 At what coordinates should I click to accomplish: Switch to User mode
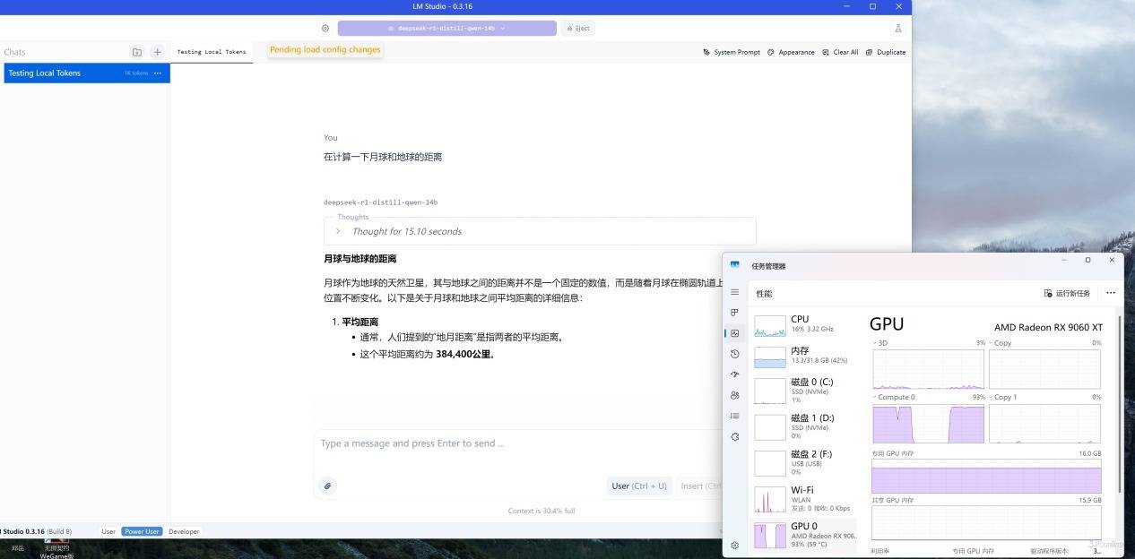point(108,532)
